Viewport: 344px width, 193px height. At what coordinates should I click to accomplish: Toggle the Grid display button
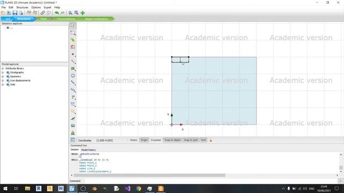coord(203,140)
